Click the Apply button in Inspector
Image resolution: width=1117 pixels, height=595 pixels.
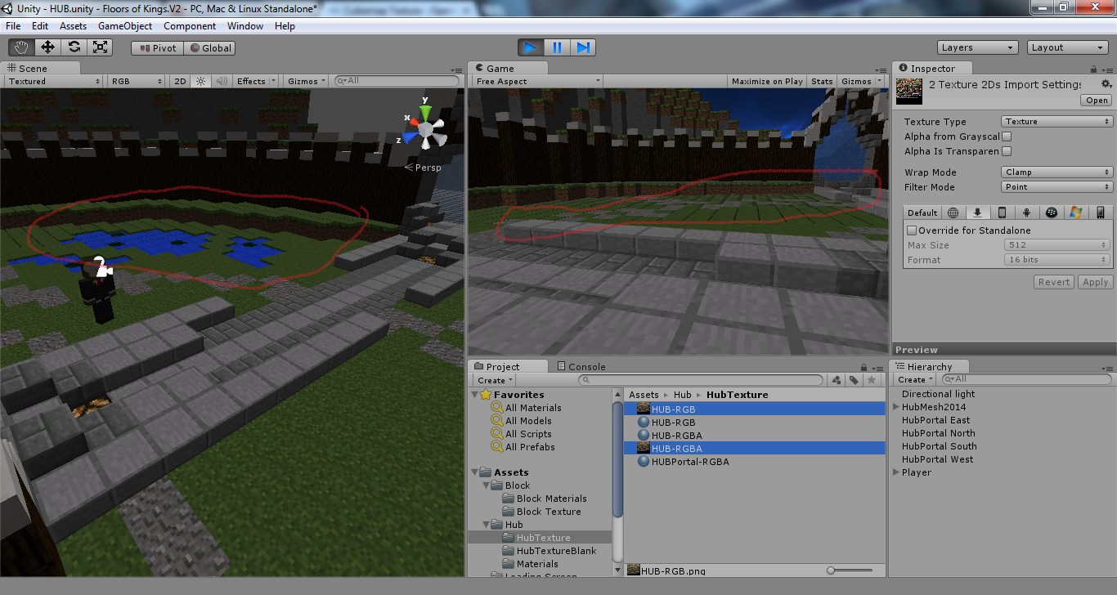click(x=1095, y=282)
